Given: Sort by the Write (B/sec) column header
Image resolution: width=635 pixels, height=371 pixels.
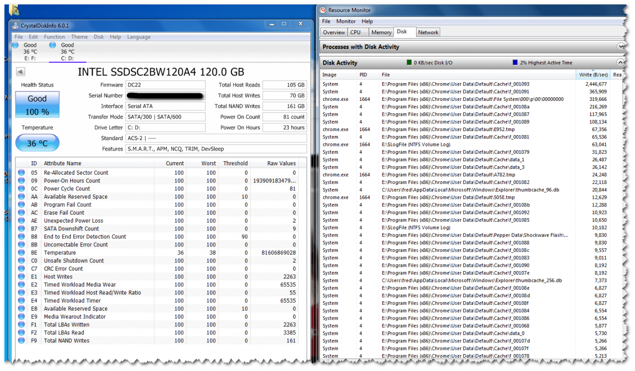Looking at the screenshot, I should 593,75.
